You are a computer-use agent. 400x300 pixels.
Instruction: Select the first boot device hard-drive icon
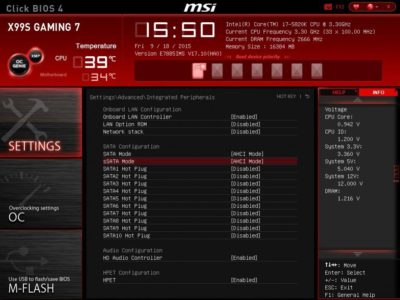[199, 70]
